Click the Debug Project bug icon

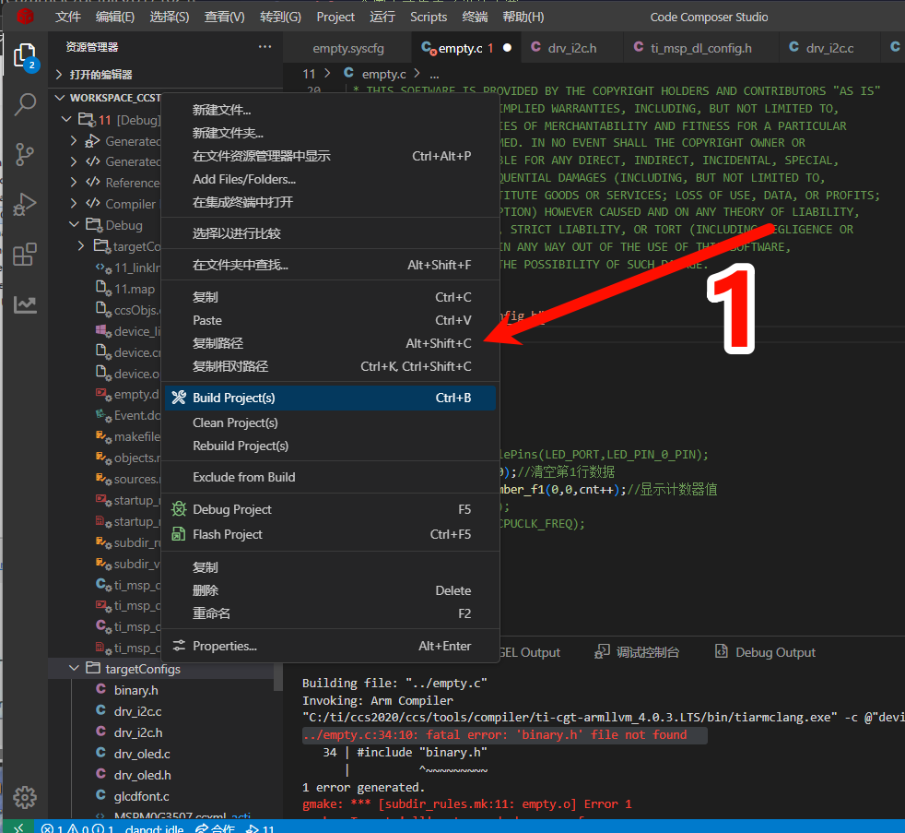[x=179, y=509]
